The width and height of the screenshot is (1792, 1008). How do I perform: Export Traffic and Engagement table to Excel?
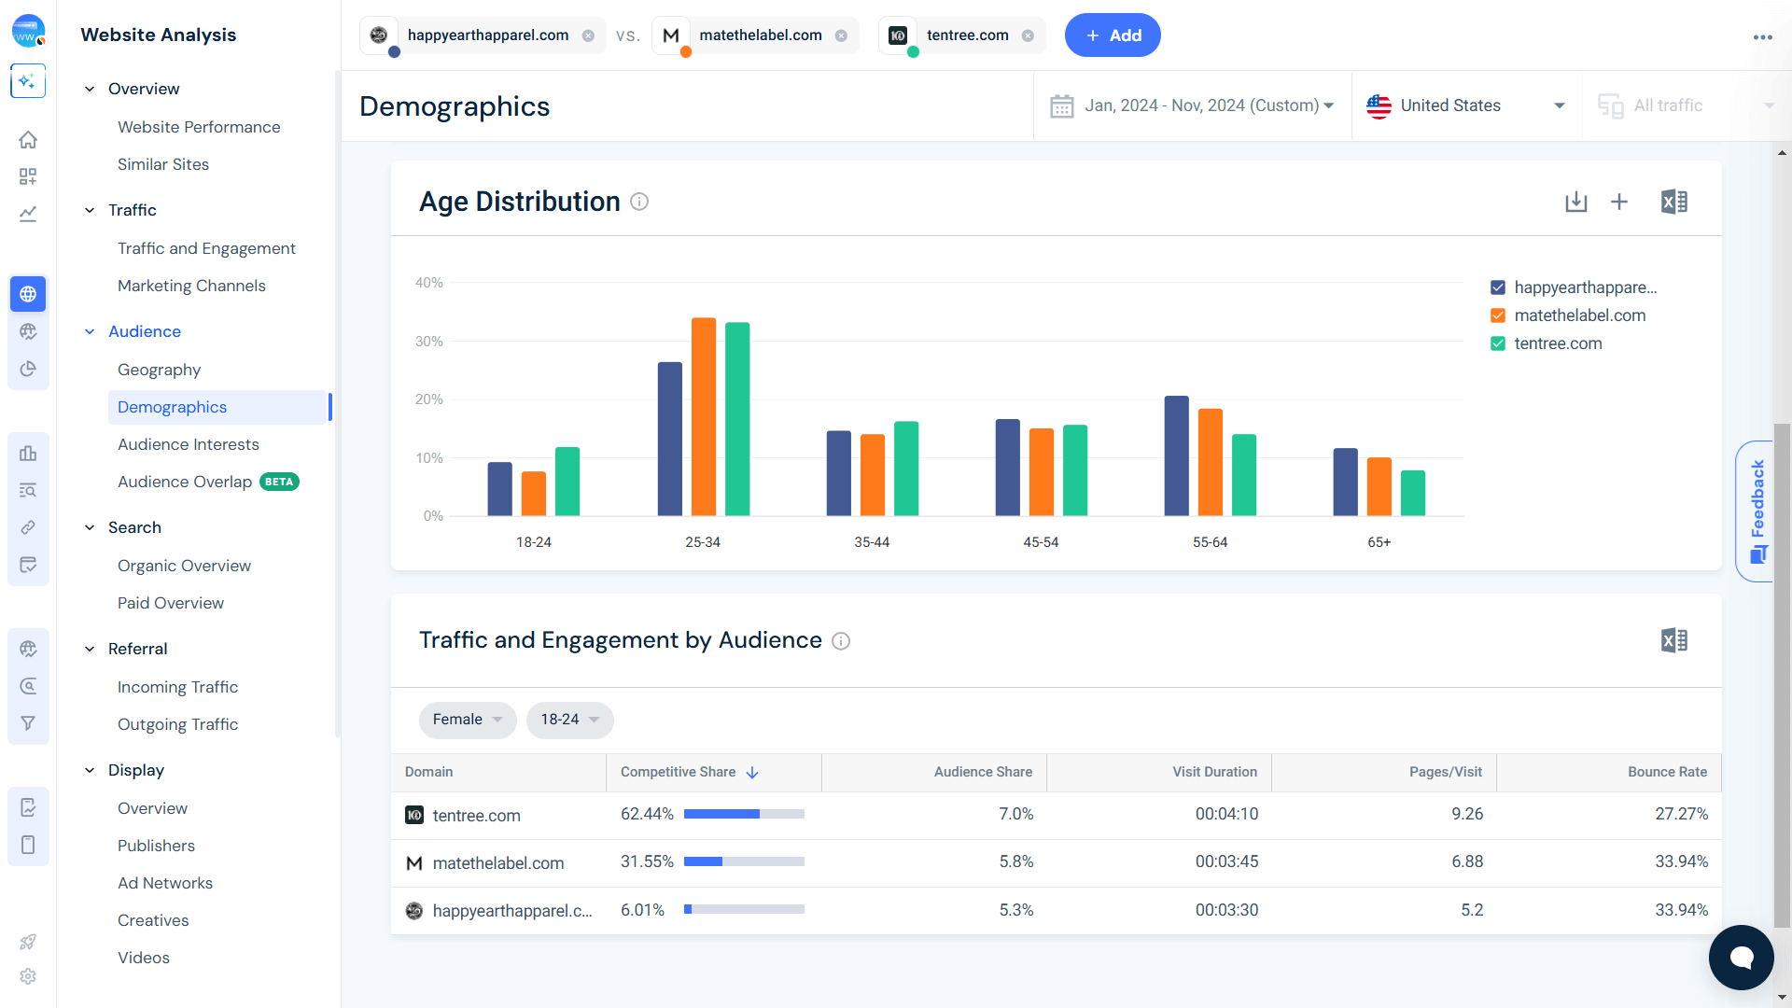click(x=1674, y=640)
